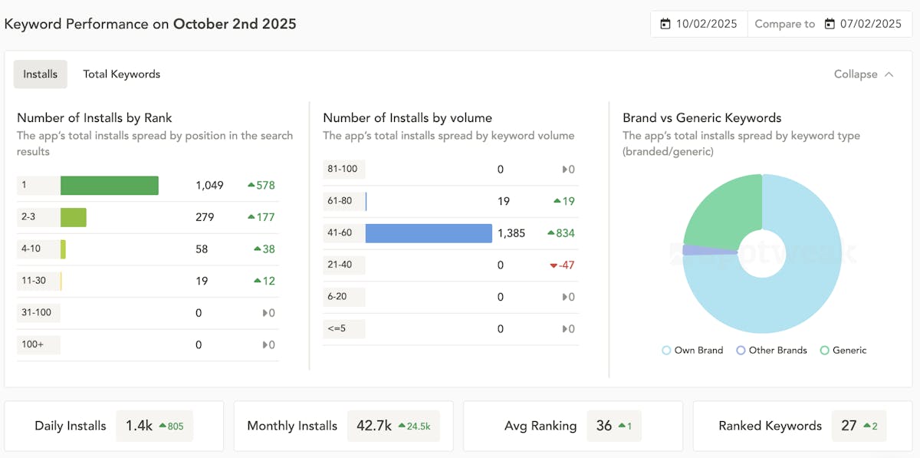Switch to the Installs tab
Screen dimensions: 920x458
40,74
